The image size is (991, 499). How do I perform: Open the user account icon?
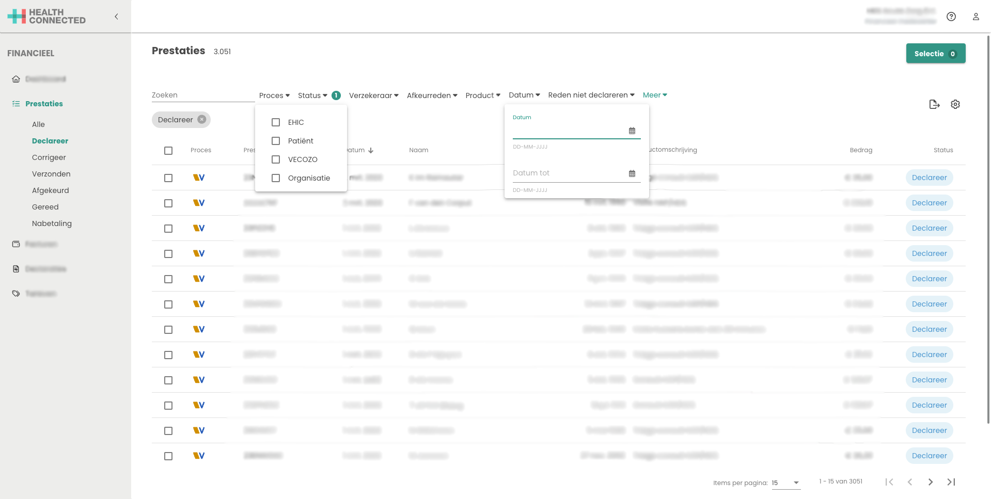976,17
